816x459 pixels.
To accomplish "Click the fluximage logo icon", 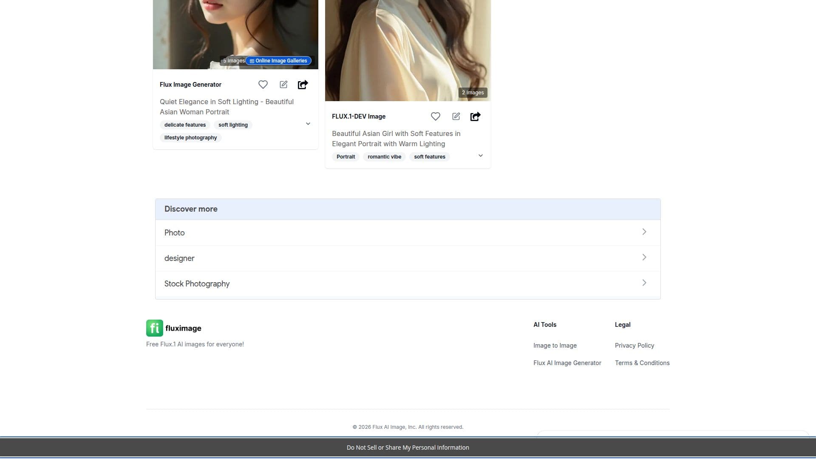I will click(155, 328).
